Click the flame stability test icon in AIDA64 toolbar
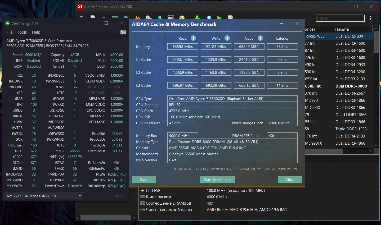Screen dimensions: 381x225 tap(138, 17)
